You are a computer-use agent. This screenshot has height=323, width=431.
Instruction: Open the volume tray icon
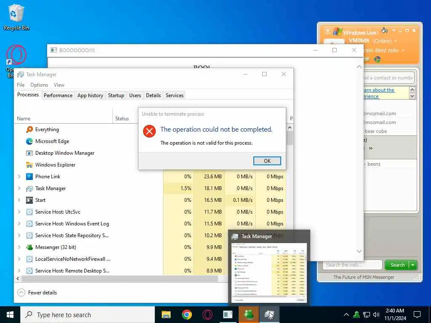376,315
